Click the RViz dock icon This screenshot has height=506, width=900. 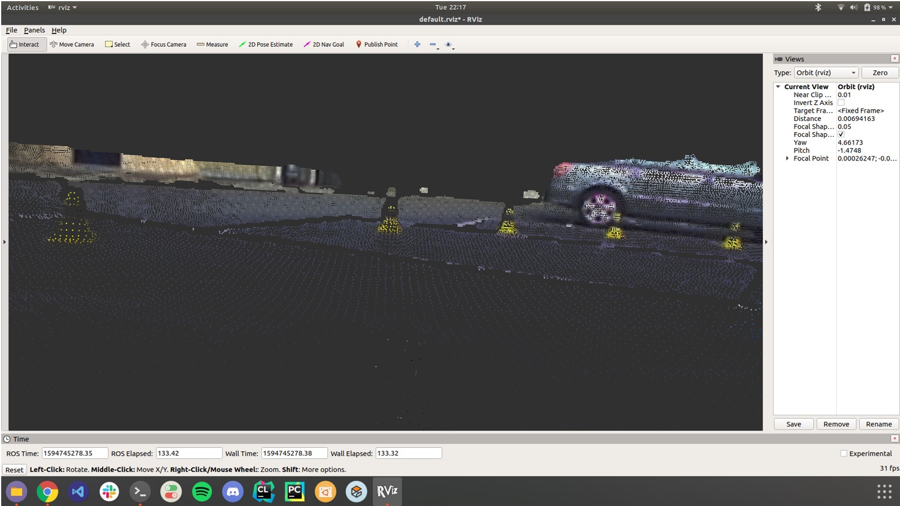(387, 491)
